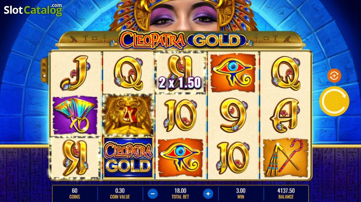
Task: Click the 60 coins display
Action: pyautogui.click(x=75, y=194)
